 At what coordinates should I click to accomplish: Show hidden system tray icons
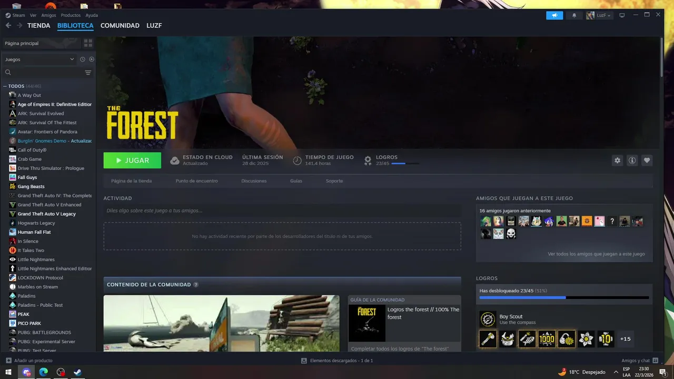coord(616,372)
